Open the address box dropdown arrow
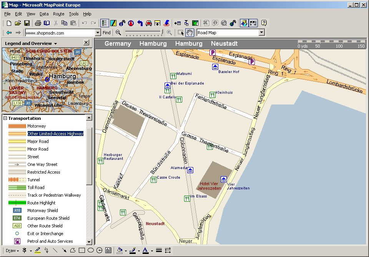The width and height of the screenshot is (369, 257). [98, 33]
